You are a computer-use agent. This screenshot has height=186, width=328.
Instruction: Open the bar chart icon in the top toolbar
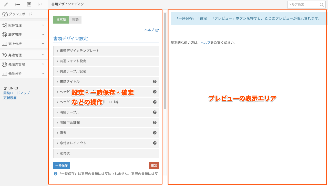[x=40, y=4]
